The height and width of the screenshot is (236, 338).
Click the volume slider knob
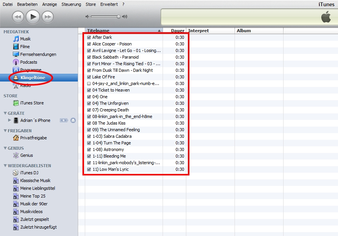(118, 17)
